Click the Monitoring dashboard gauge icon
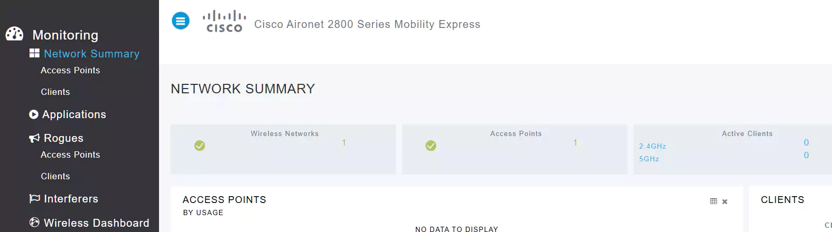 [14, 34]
